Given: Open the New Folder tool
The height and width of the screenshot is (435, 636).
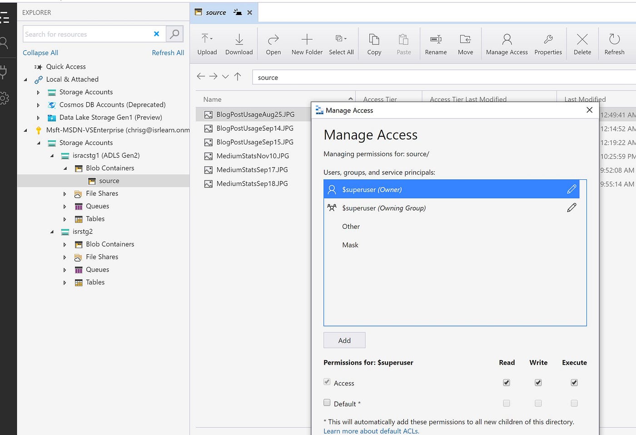Looking at the screenshot, I should point(307,43).
